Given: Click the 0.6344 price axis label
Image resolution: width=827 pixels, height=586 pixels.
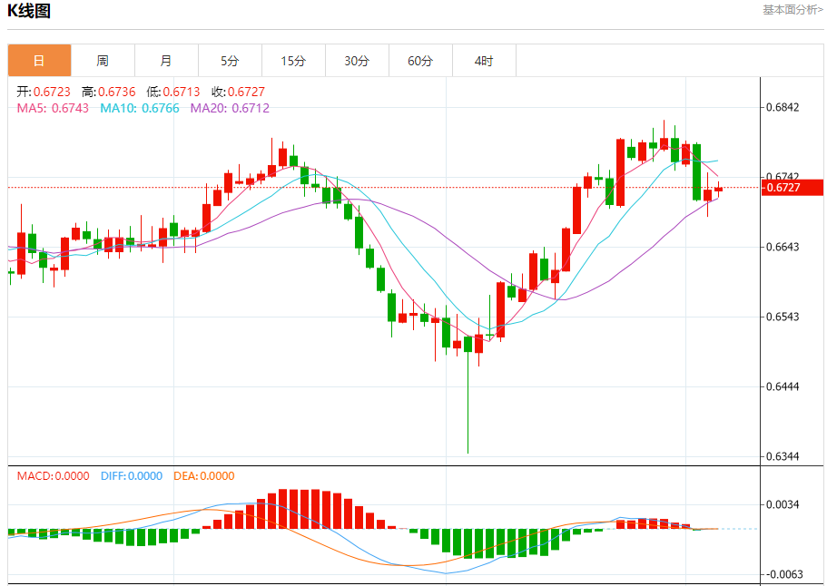Looking at the screenshot, I should 783,456.
